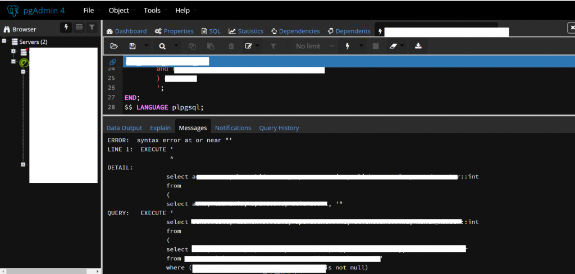Switch to the Dependencies tab

click(x=295, y=31)
